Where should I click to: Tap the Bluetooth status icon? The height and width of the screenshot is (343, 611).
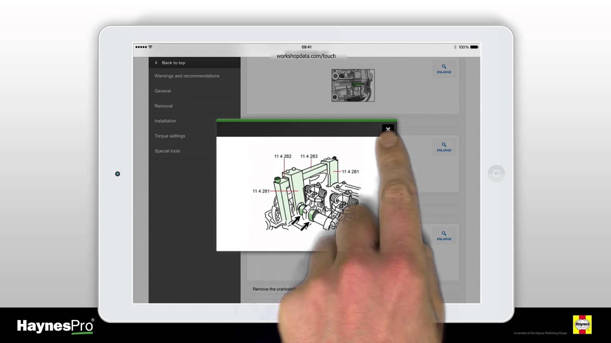click(x=455, y=47)
